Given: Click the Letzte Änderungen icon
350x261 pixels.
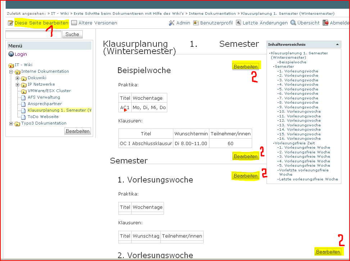Looking at the screenshot, I should point(238,23).
